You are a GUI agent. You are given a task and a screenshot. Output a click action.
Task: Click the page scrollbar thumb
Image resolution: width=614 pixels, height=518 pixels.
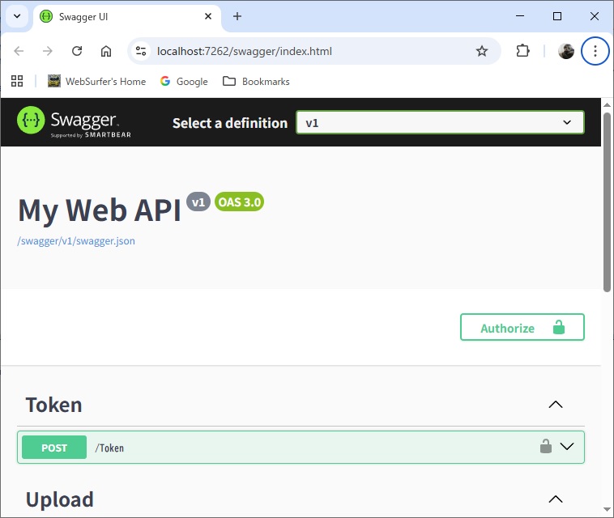pyautogui.click(x=607, y=202)
